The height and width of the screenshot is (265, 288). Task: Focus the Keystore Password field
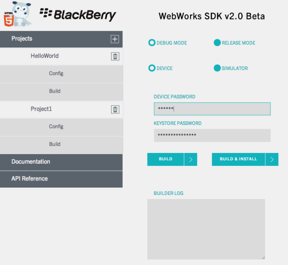pyautogui.click(x=212, y=135)
